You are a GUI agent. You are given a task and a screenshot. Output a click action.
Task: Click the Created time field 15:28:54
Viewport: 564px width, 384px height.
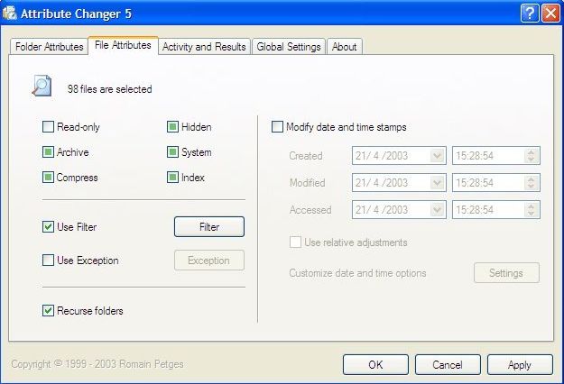pyautogui.click(x=496, y=156)
